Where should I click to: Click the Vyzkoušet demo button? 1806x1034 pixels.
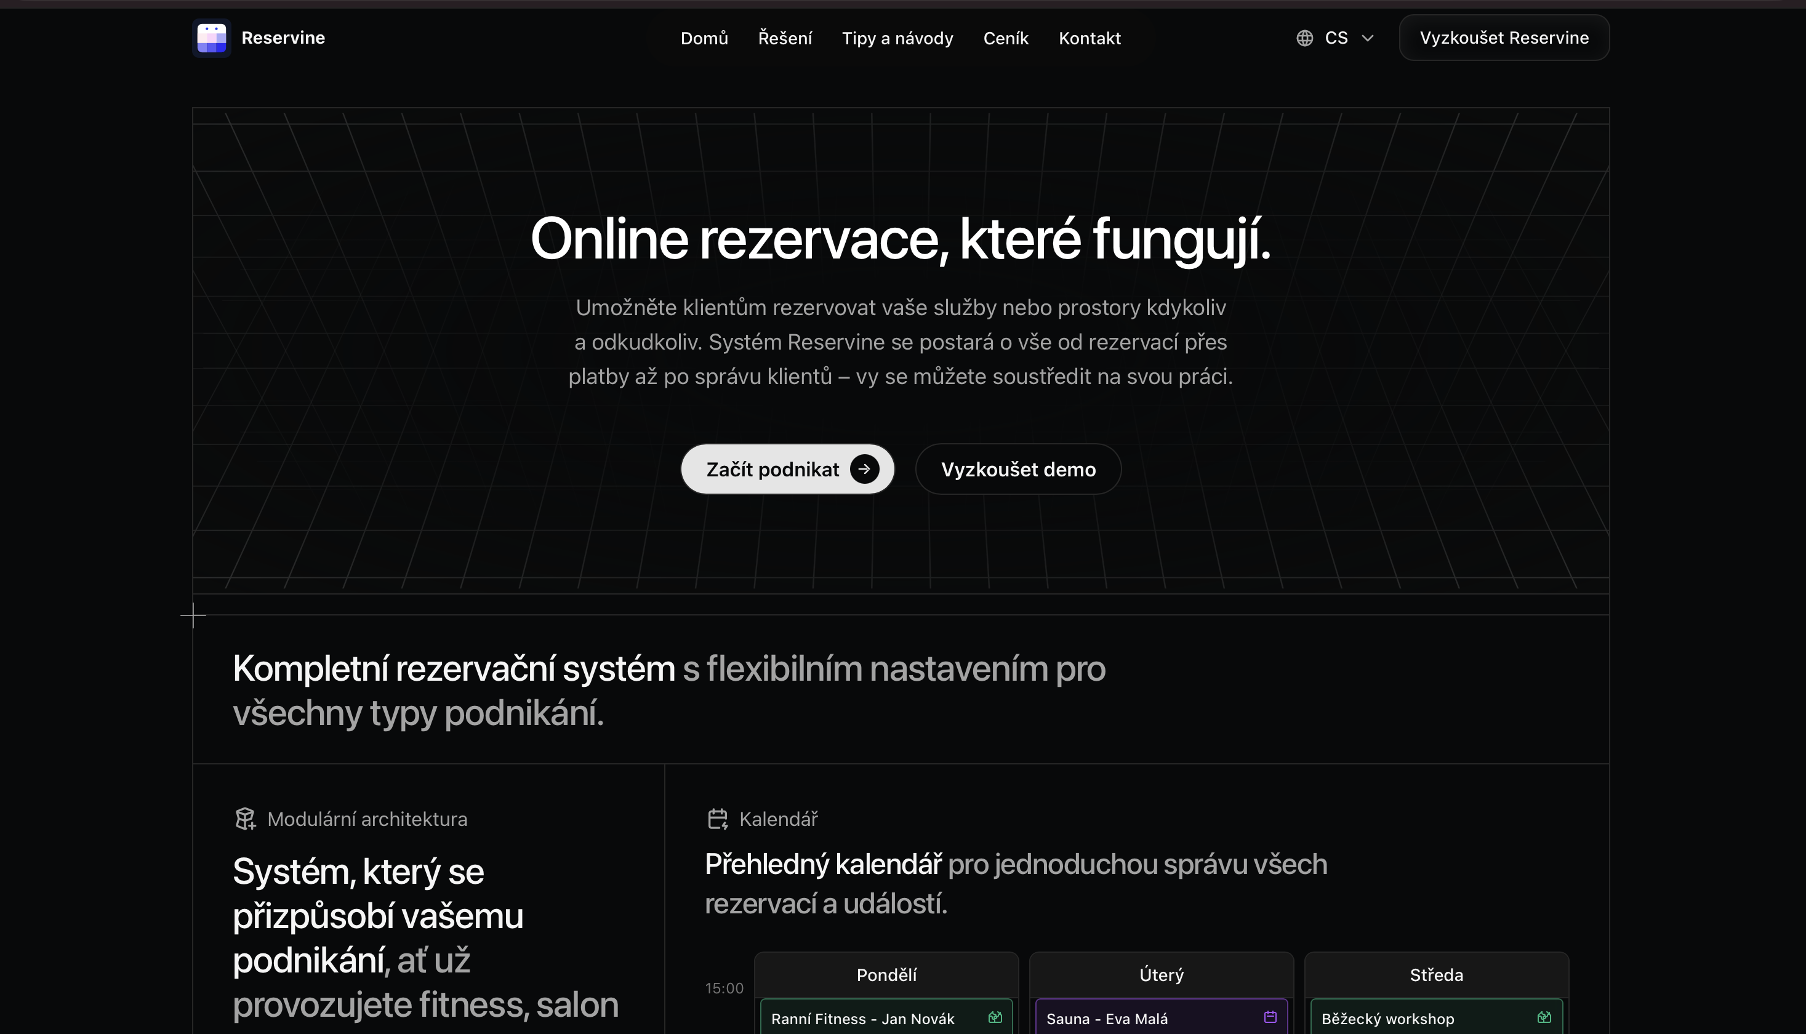coord(1018,469)
